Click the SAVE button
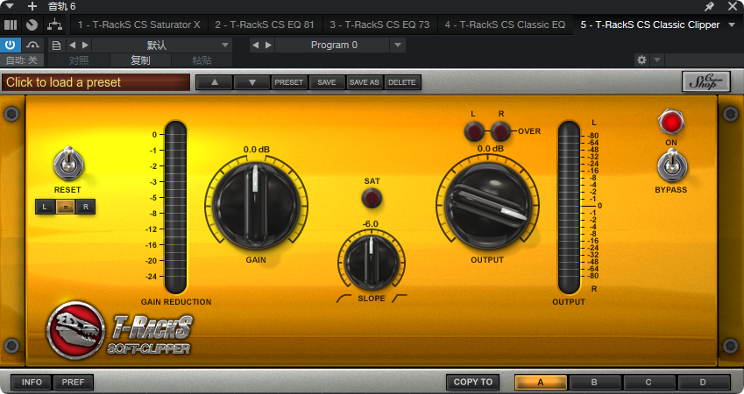 327,82
